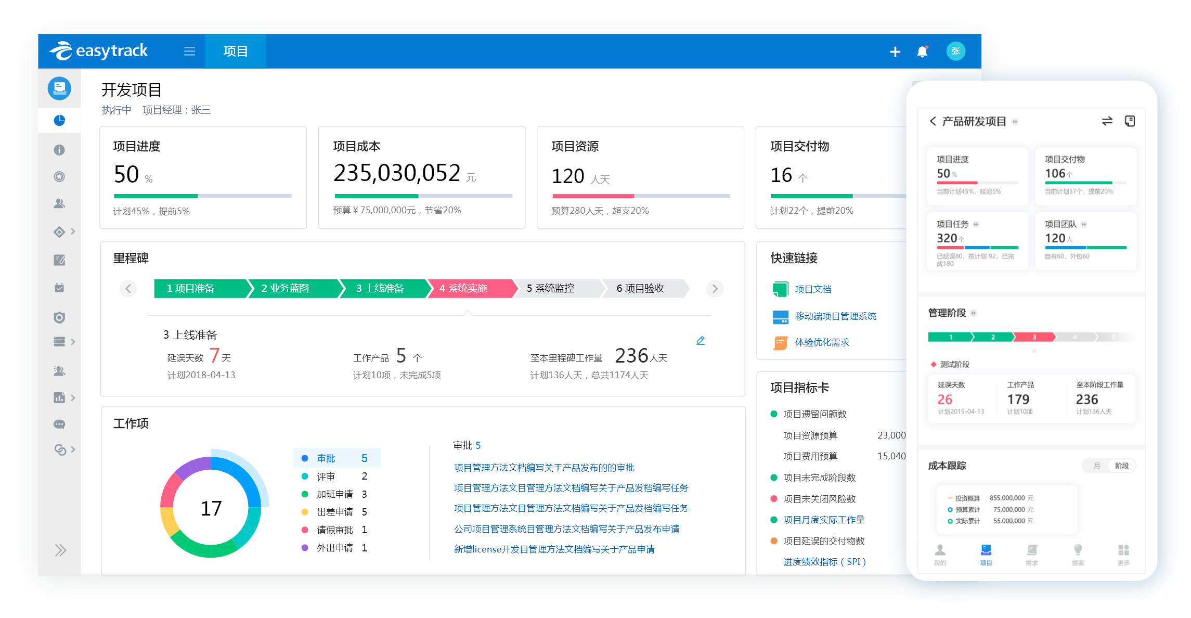The width and height of the screenshot is (1191, 618).
Task: Select milestone 1 项目准备
Action: pyautogui.click(x=200, y=288)
